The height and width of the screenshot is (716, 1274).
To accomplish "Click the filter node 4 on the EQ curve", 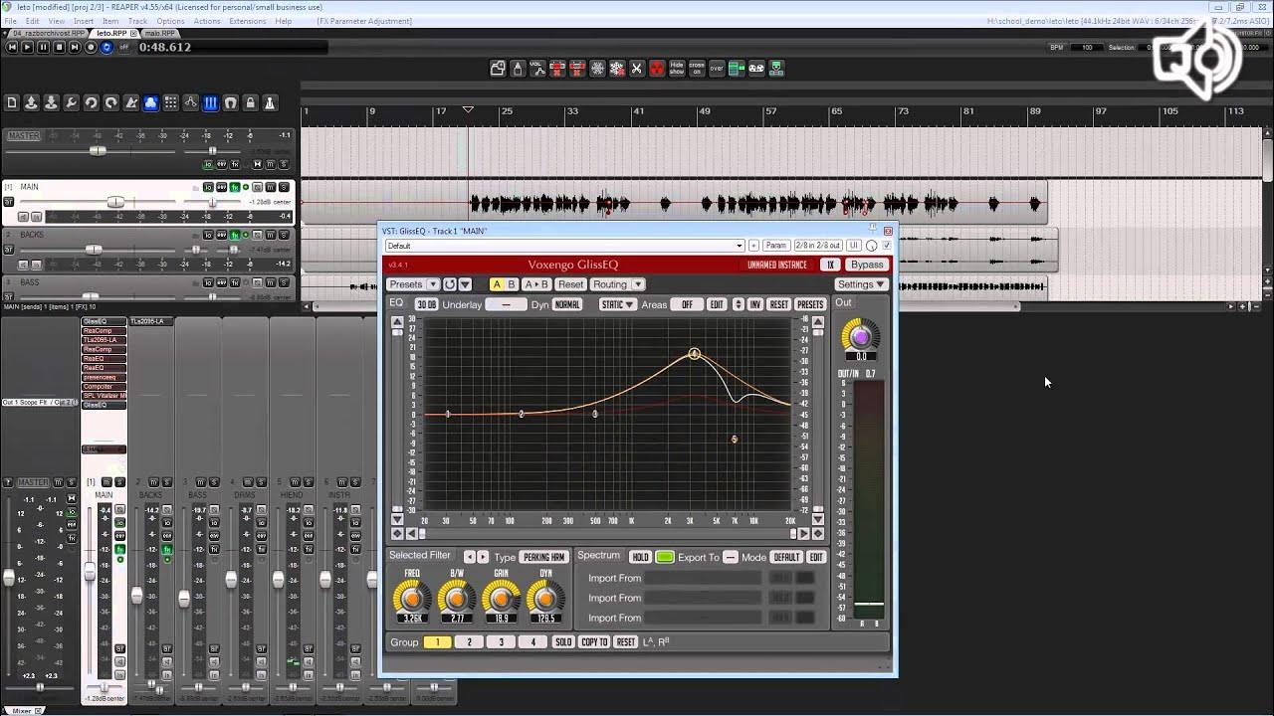I will pos(694,354).
